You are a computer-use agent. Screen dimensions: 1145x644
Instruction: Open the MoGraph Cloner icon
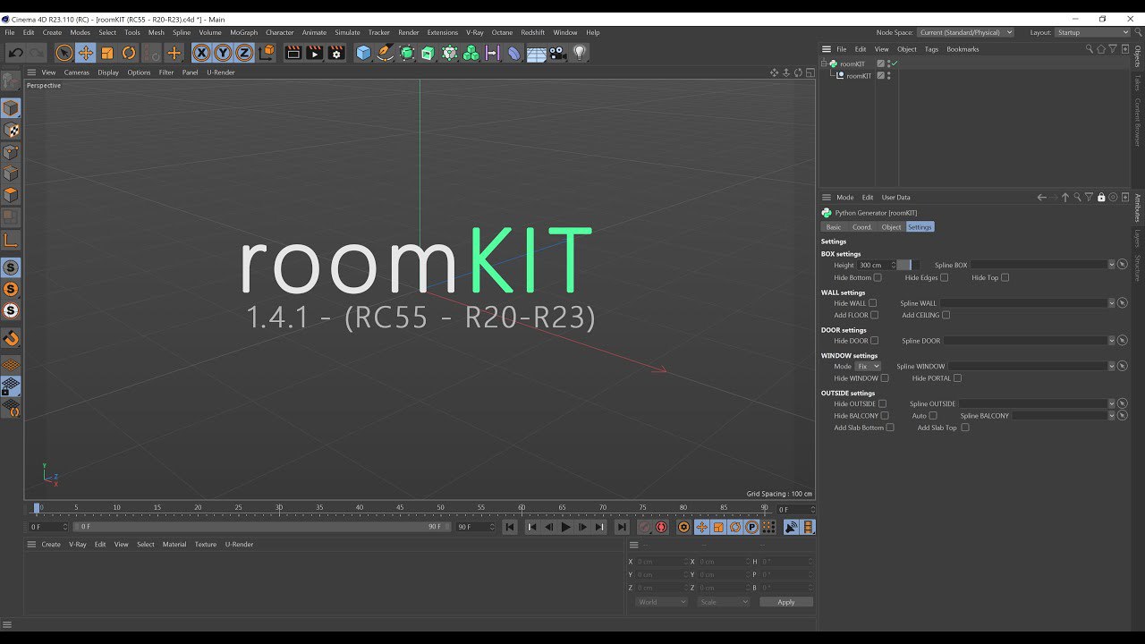(x=471, y=53)
